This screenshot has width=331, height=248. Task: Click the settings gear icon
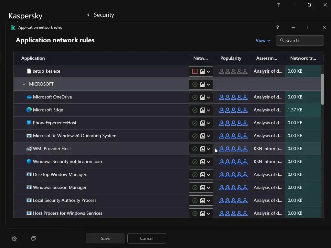click(14, 239)
